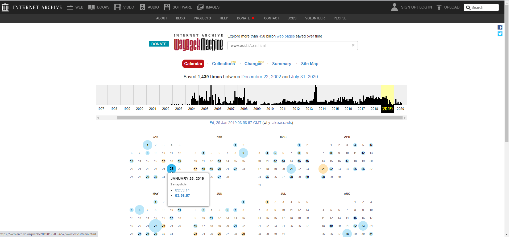This screenshot has height=237, width=509.
Task: Open the Books section icon
Action: click(x=92, y=7)
